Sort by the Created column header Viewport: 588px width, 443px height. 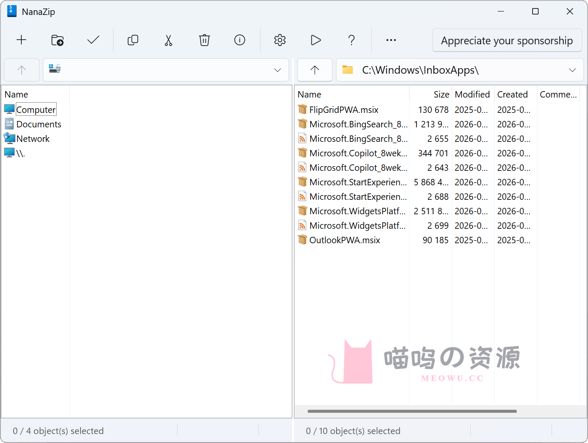[513, 95]
